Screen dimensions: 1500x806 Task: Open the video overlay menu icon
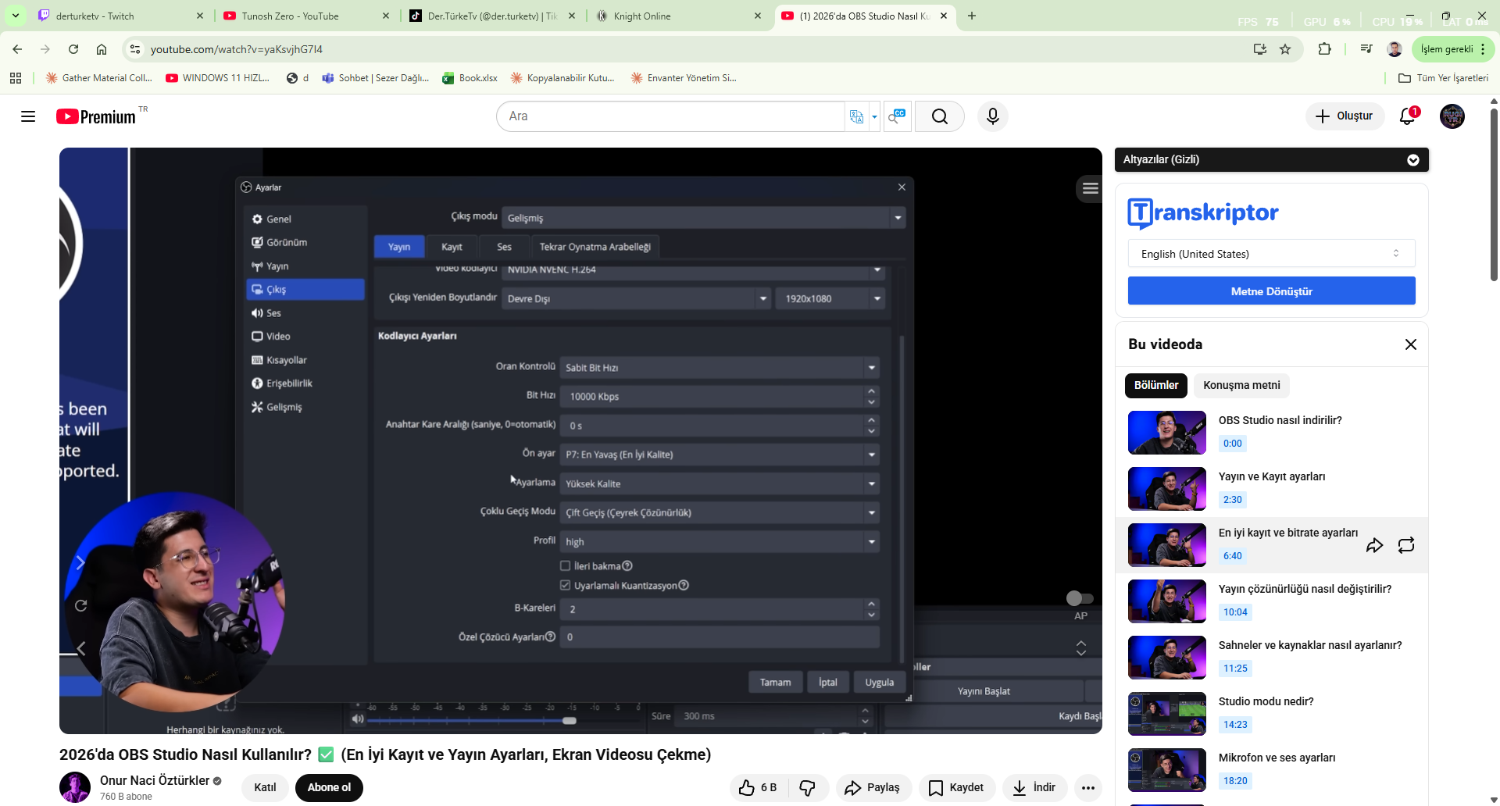1091,188
